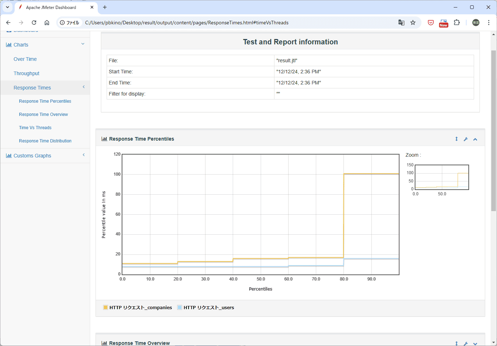Open the Pocket extension icon
497x346 pixels.
click(x=431, y=23)
